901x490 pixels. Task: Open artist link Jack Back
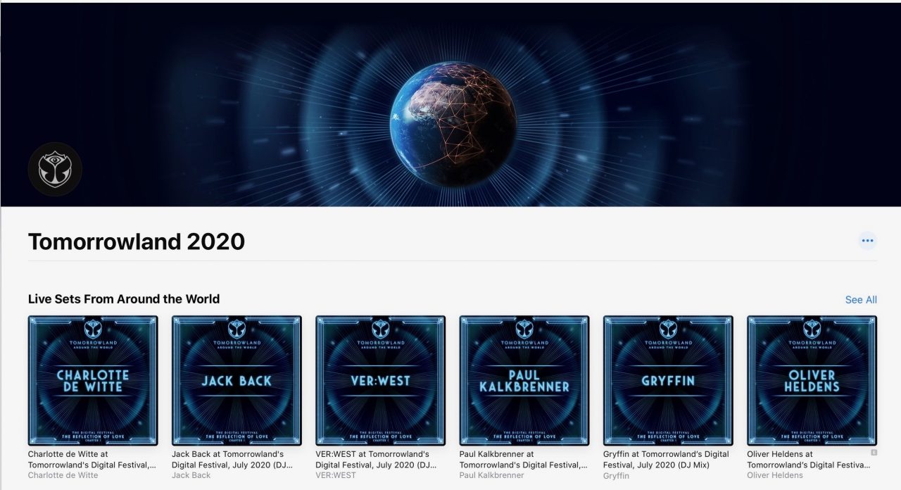click(x=191, y=475)
